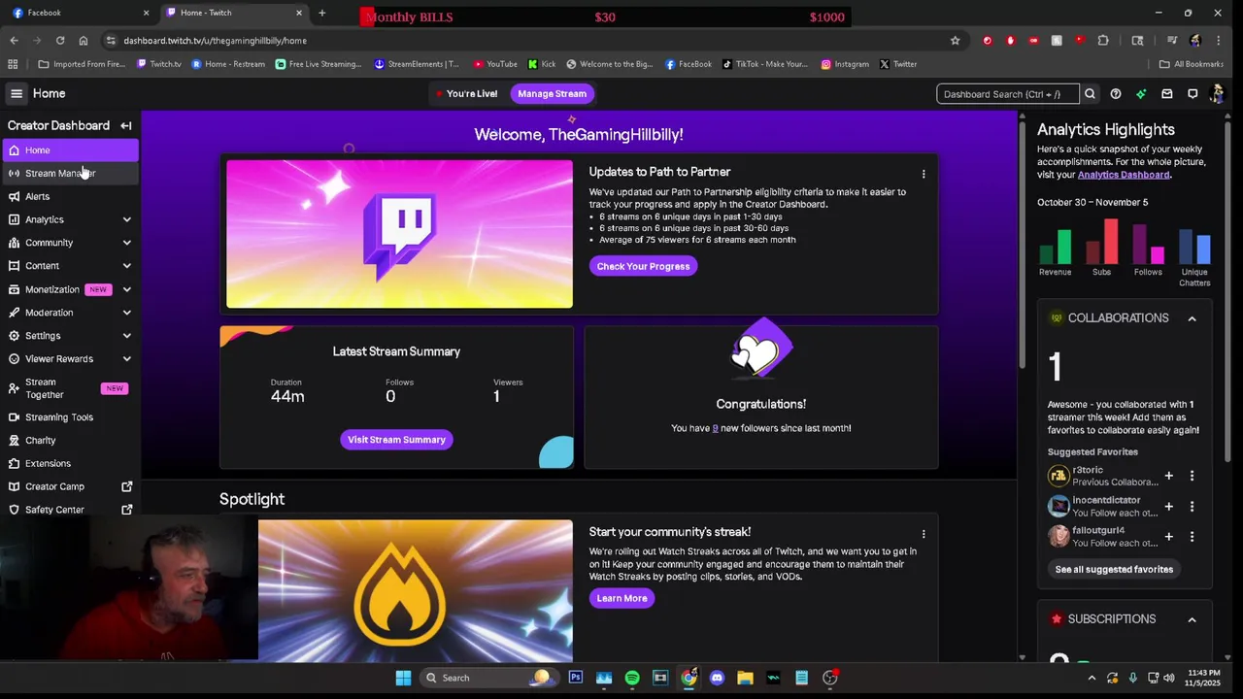
Task: Click the Subs bar chart in Analytics Highlights
Action: (1101, 242)
